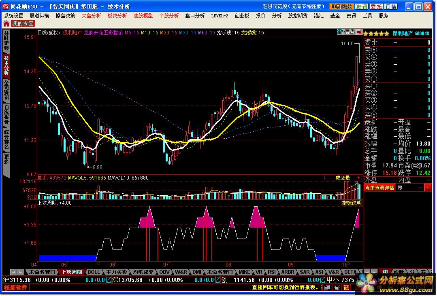Screen dimensions: 437x296
Task: Click the 同花顺 app icon in title bar
Action: tap(6, 6)
